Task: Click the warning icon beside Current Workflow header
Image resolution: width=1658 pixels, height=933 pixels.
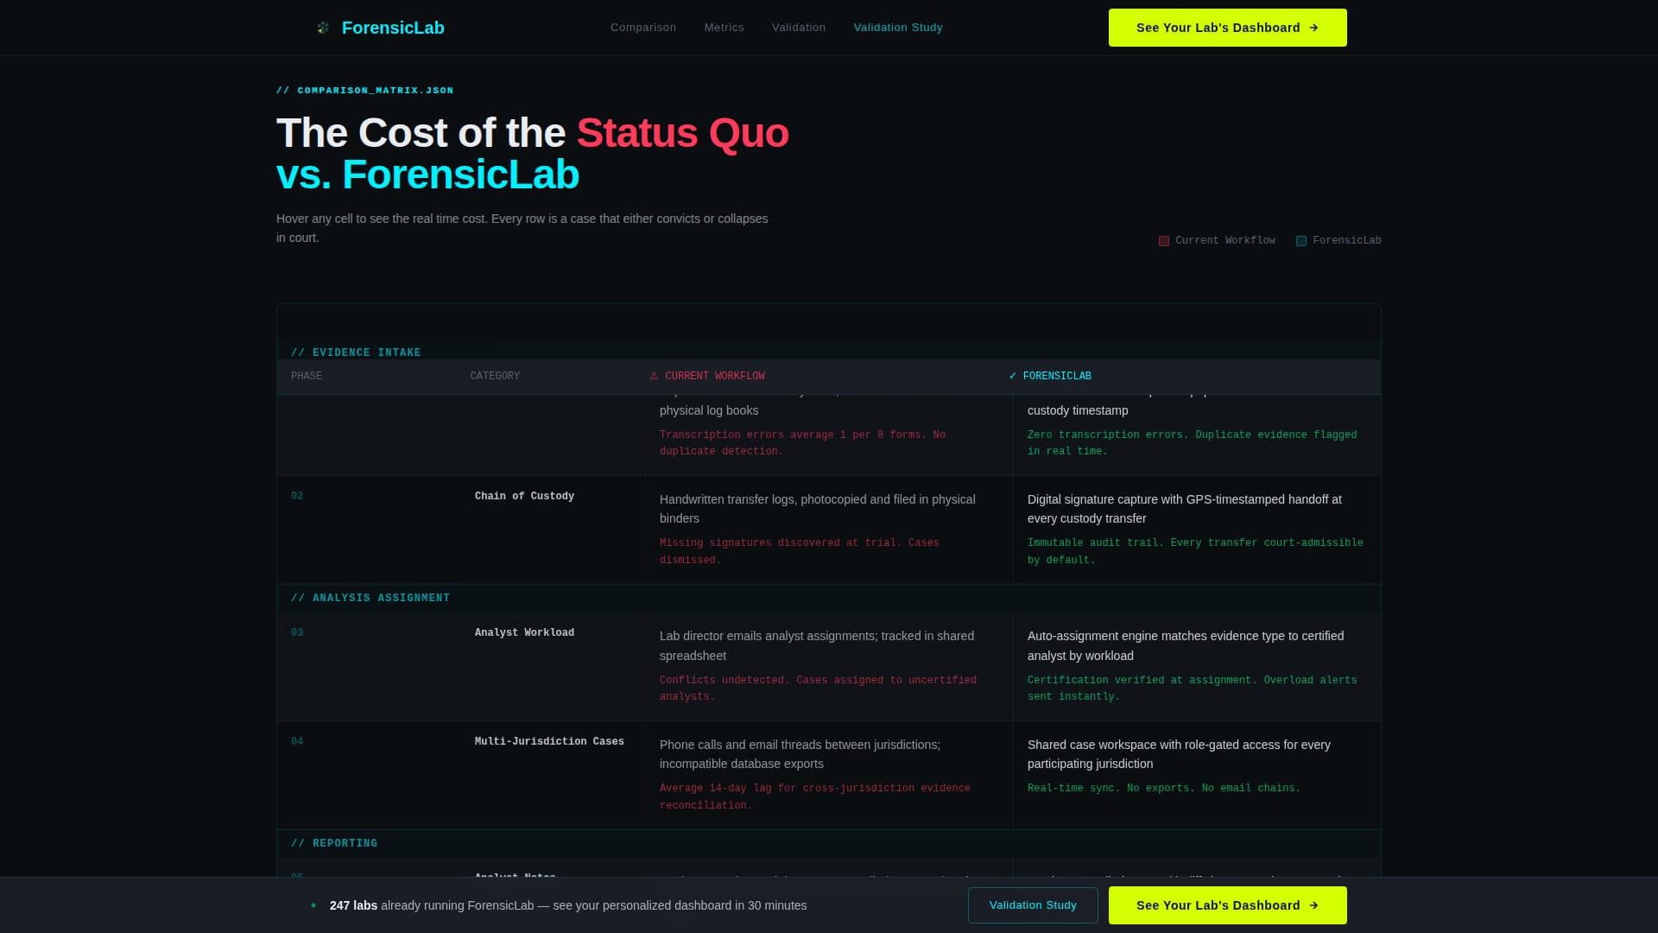Action: pos(654,376)
